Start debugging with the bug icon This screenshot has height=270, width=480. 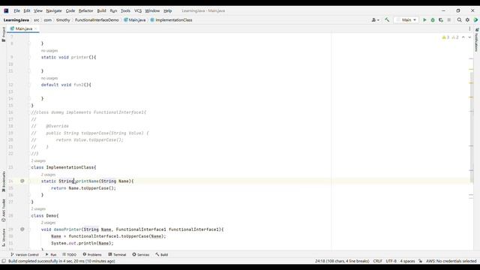tap(433, 20)
